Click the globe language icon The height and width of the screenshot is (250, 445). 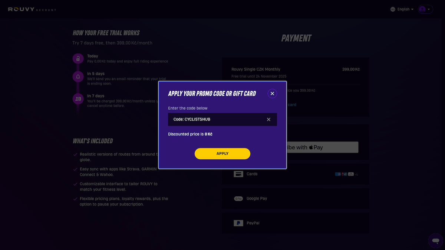393,9
